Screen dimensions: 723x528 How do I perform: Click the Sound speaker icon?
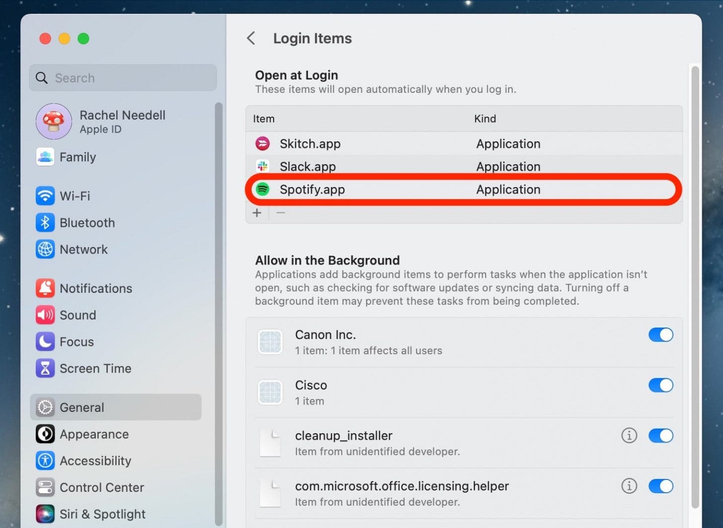[45, 315]
